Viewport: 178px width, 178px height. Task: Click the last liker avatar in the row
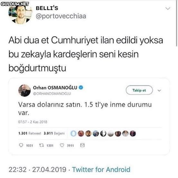pos(133,134)
